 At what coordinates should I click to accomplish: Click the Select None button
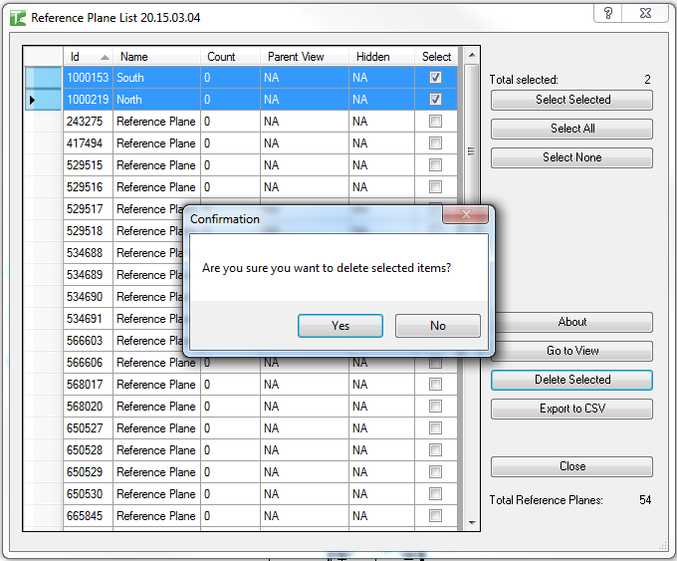(x=571, y=157)
